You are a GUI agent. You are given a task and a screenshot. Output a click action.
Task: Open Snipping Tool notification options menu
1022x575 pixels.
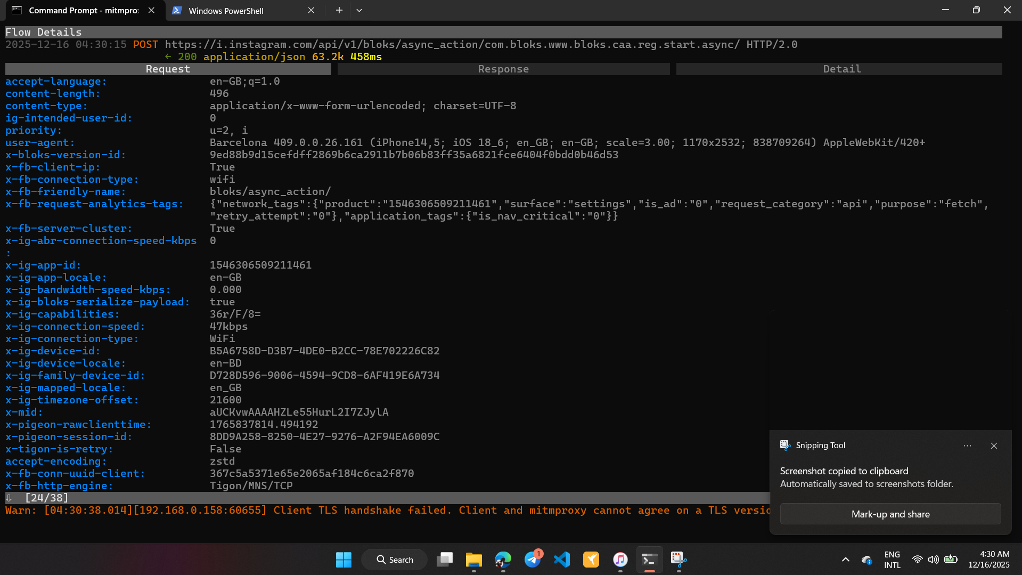click(967, 446)
